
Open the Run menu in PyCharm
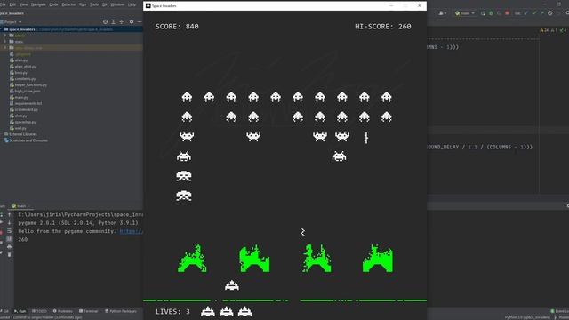83,4
